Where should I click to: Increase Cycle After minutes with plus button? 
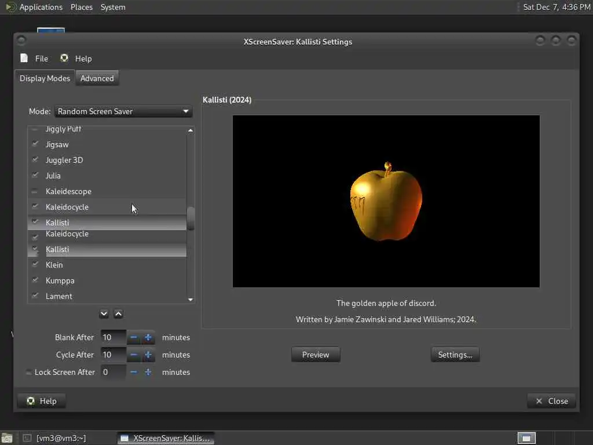[x=148, y=355]
